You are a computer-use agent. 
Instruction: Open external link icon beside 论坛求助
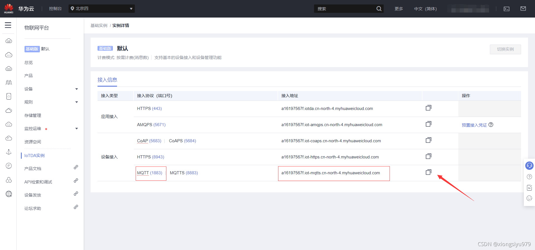click(x=76, y=207)
